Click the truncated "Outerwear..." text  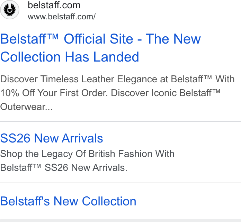point(26,107)
